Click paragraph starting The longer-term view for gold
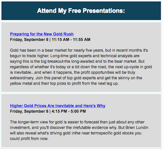Screen dimensions: 163x149 [x=79, y=130]
